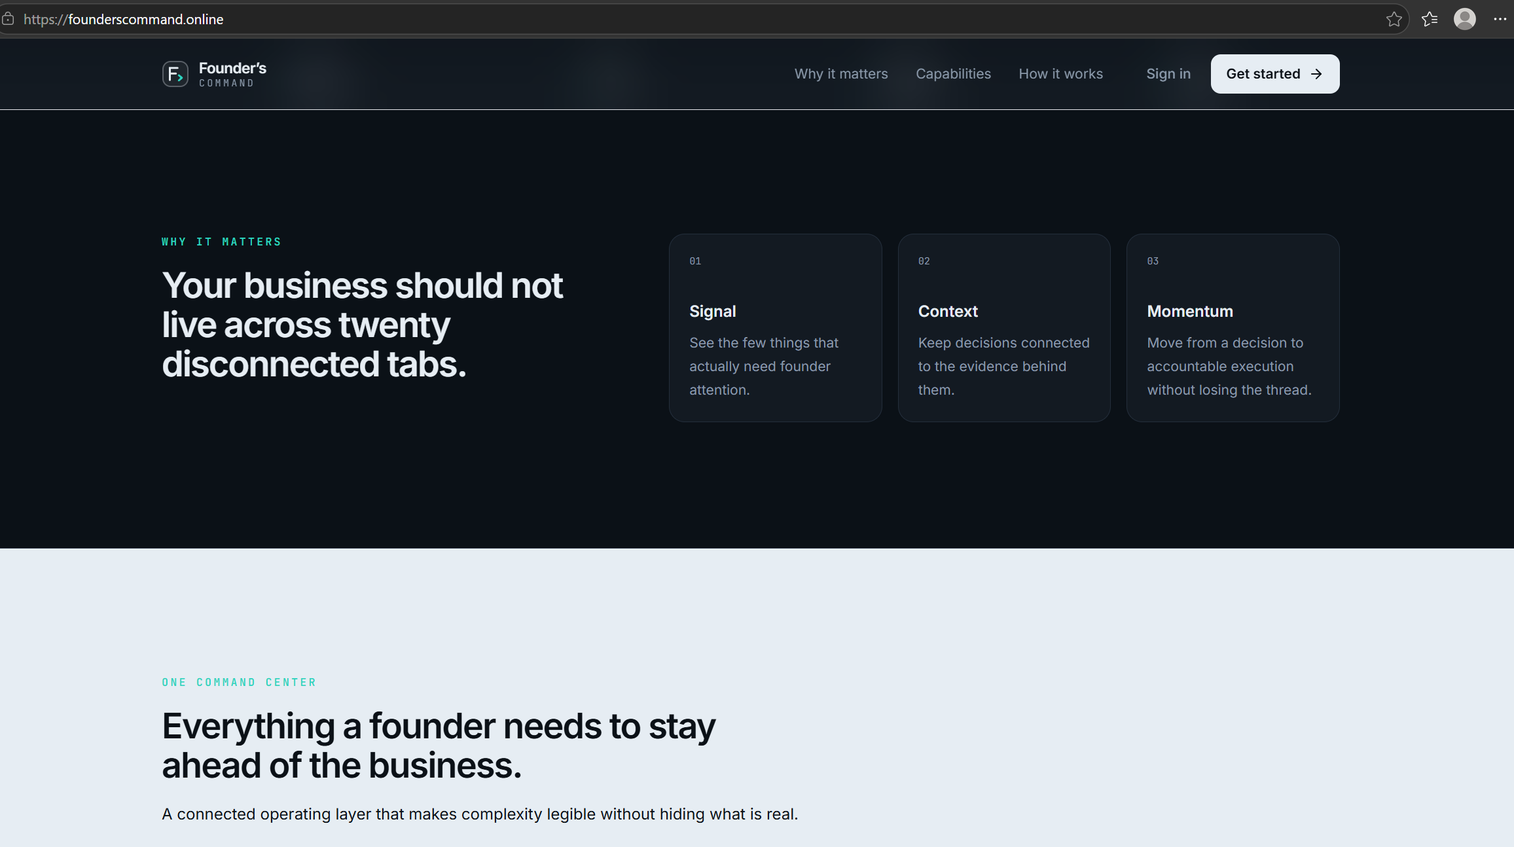Click the Sign in link

(x=1168, y=74)
